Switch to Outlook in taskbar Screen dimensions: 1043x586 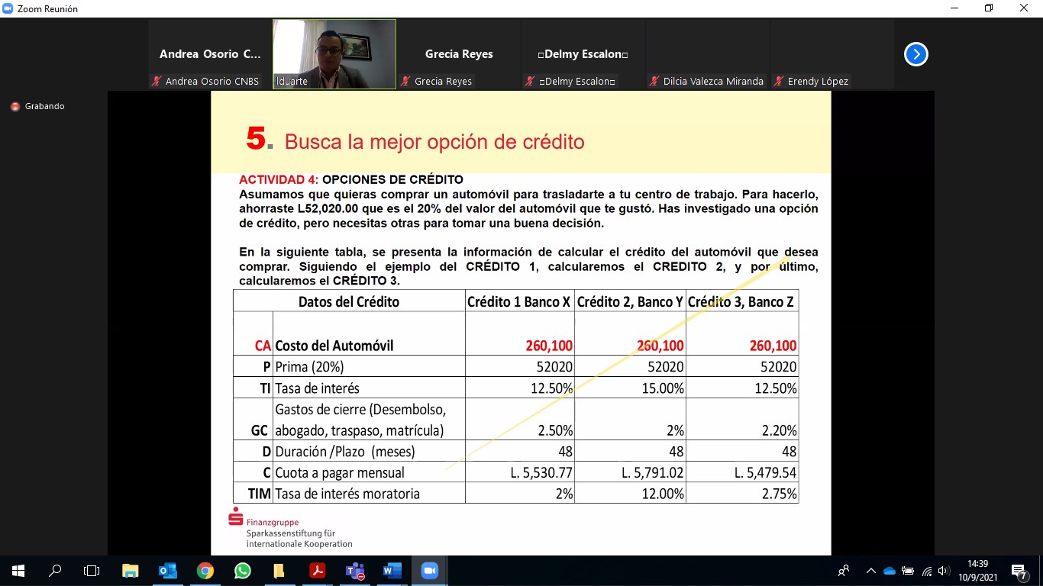pos(167,571)
